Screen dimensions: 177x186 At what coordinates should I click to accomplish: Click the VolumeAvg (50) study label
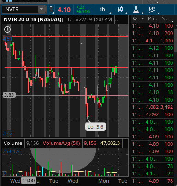coord(61,143)
